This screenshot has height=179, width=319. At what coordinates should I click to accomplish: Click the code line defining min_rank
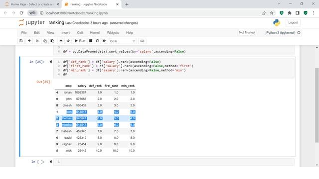click(x=124, y=70)
